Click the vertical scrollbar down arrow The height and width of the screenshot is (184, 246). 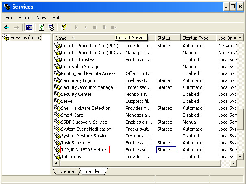point(239,157)
